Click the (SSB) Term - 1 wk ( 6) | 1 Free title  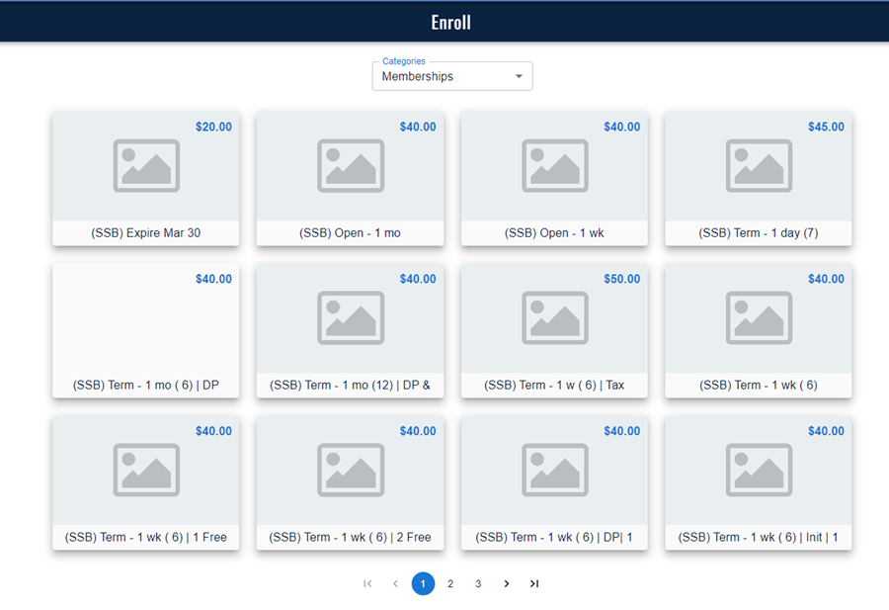[x=146, y=538]
